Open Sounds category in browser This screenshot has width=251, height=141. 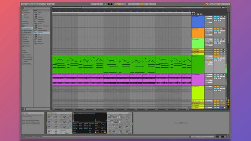[26, 23]
